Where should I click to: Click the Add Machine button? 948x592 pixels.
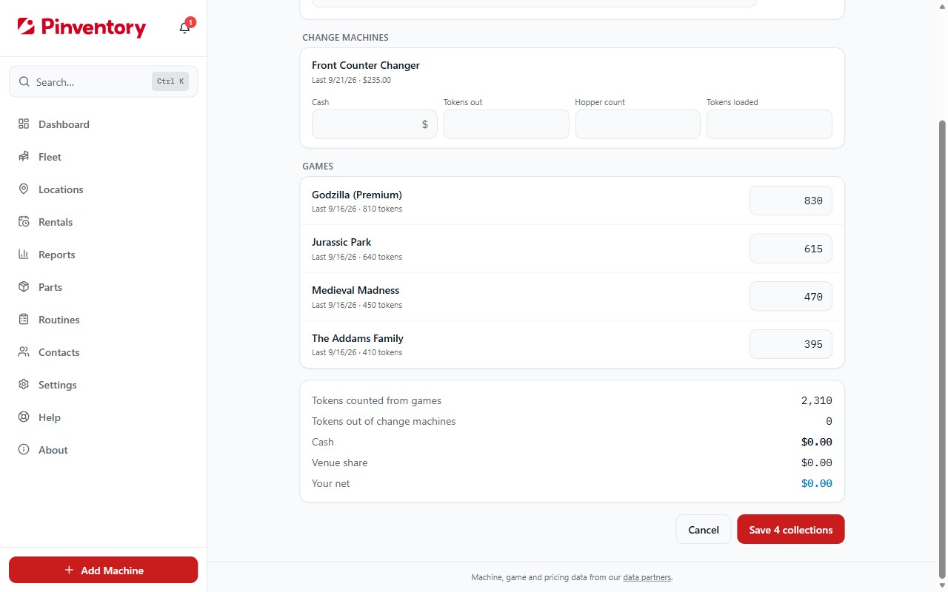pos(104,571)
